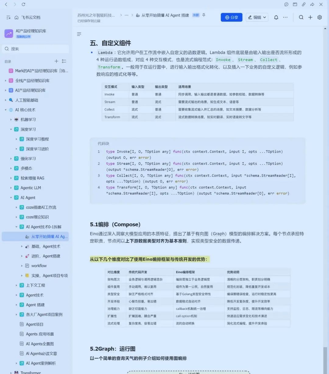Click the pin icon next to the document title
Screen dimensions: 329x374
pos(204,15)
